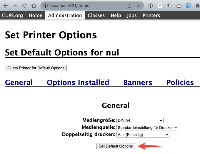Viewport: 200px width, 154px height.
Task: Open the Printers tab
Action: tap(151, 15)
